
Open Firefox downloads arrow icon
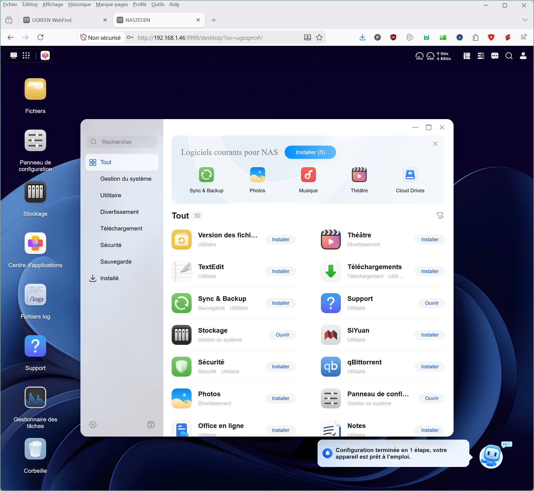(362, 37)
